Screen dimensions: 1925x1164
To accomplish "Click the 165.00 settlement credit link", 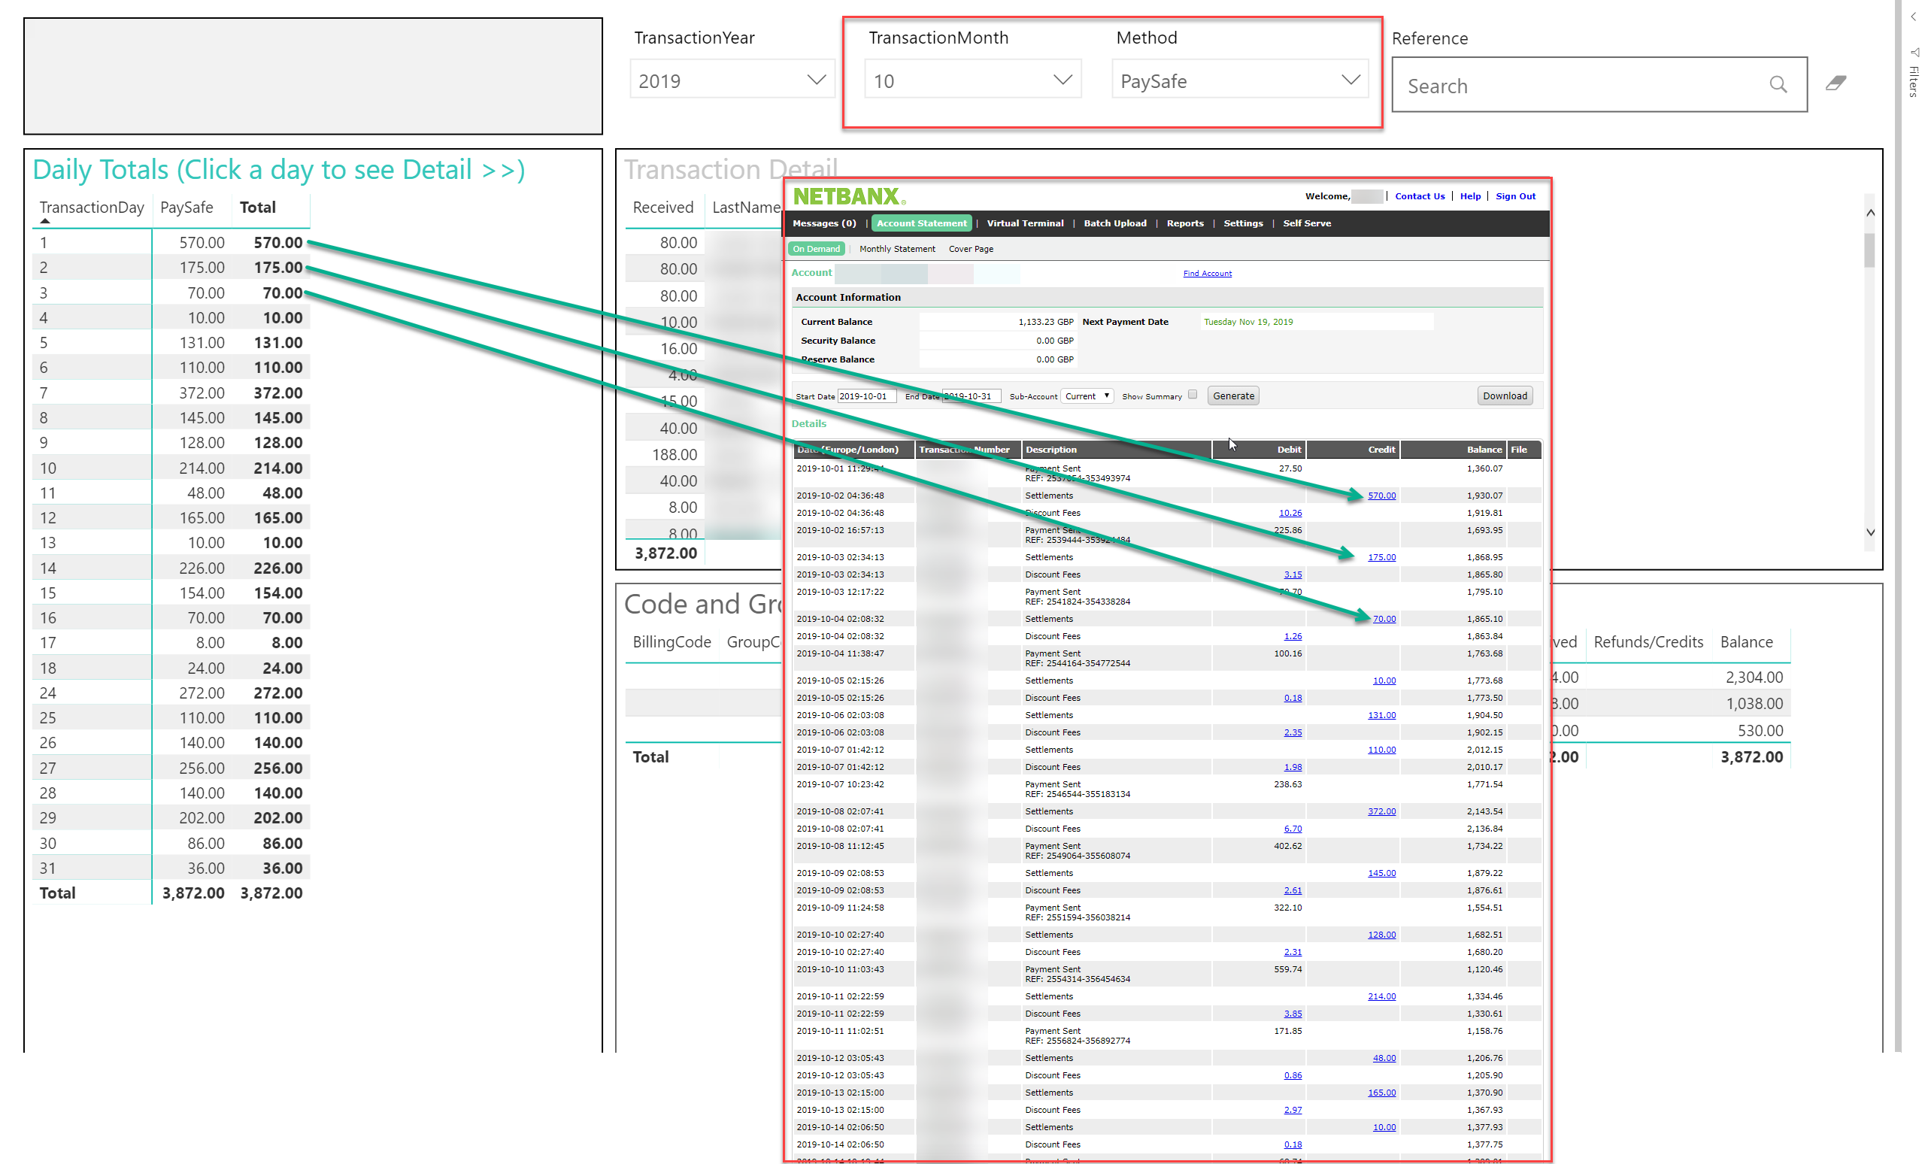I will (x=1381, y=1092).
